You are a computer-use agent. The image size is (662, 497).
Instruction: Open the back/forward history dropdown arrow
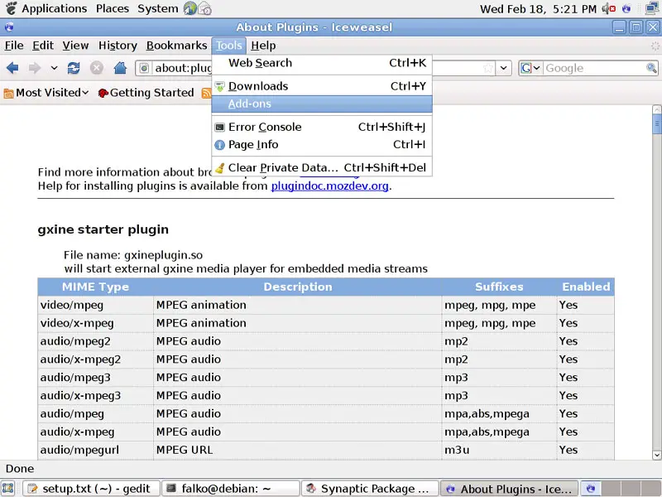click(x=54, y=68)
